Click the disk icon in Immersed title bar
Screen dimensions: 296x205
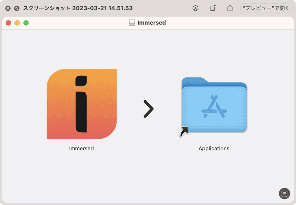132,23
